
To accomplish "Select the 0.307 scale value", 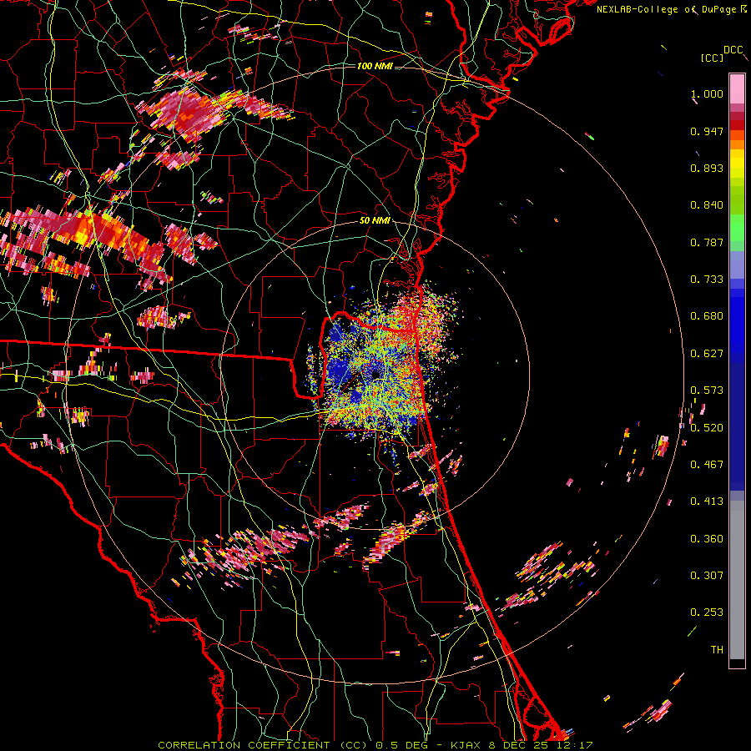I will pos(707,576).
